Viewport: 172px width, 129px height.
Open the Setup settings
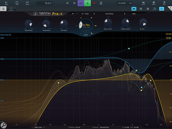[x=154, y=3]
